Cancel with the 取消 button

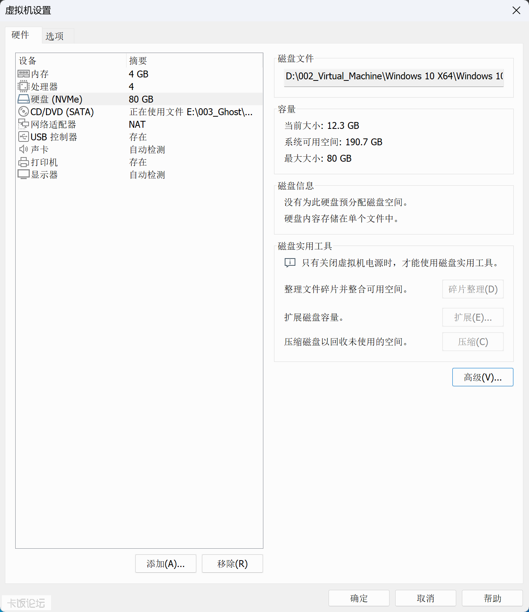426,598
